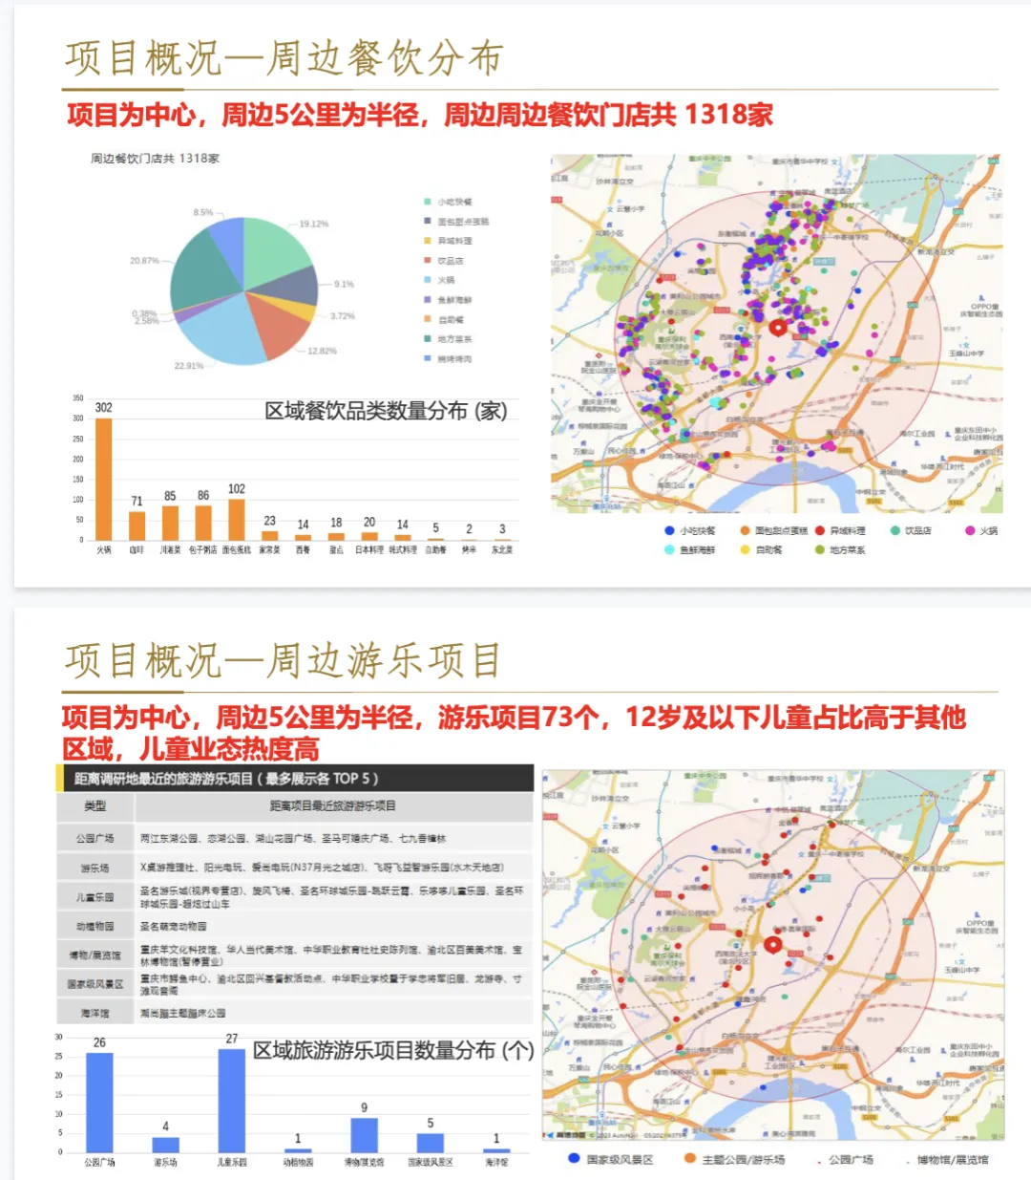Screen dimensions: 1031x1180
Task: Click the 博物馆/展览馆 blue bar valued 9
Action: (364, 1135)
